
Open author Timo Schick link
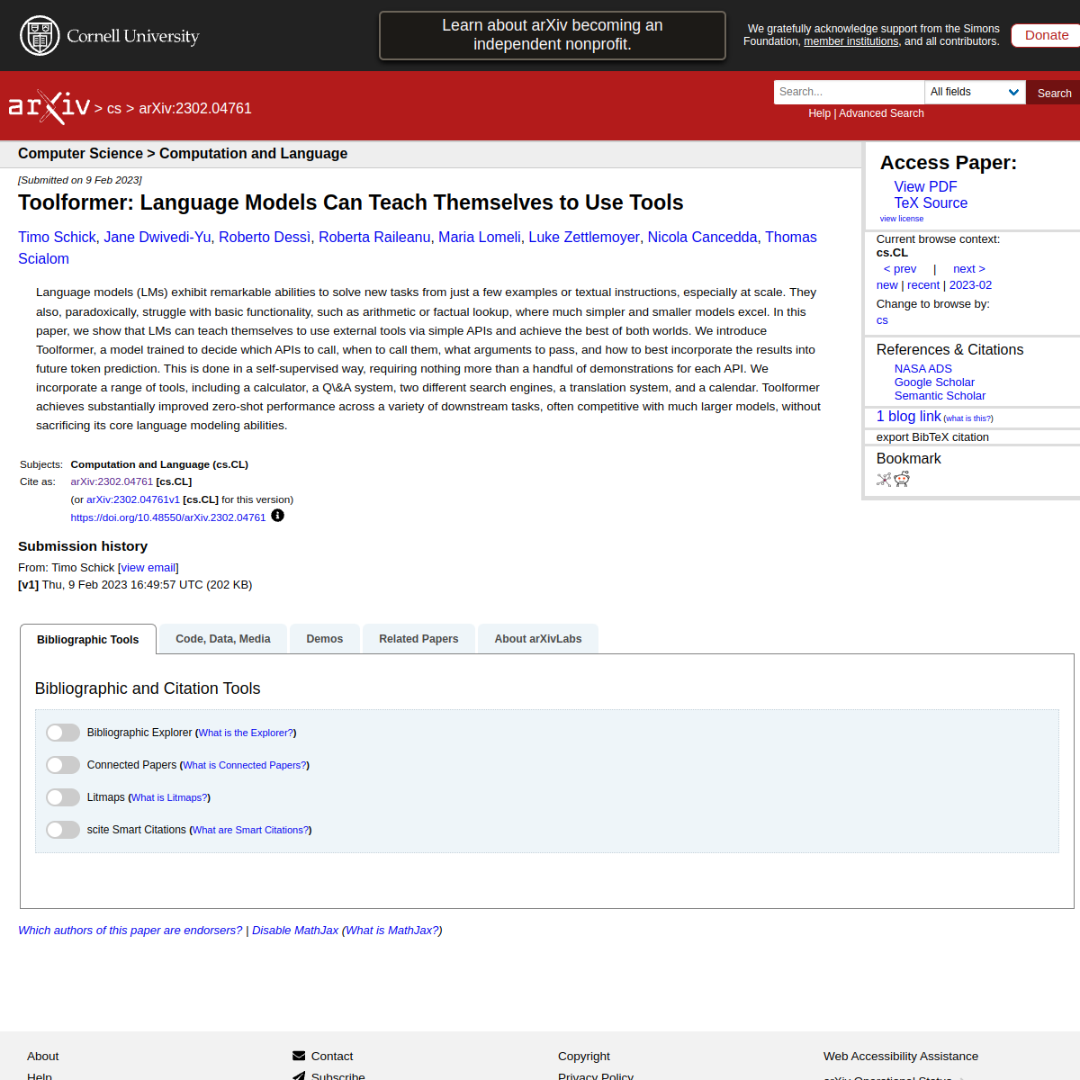tap(57, 238)
